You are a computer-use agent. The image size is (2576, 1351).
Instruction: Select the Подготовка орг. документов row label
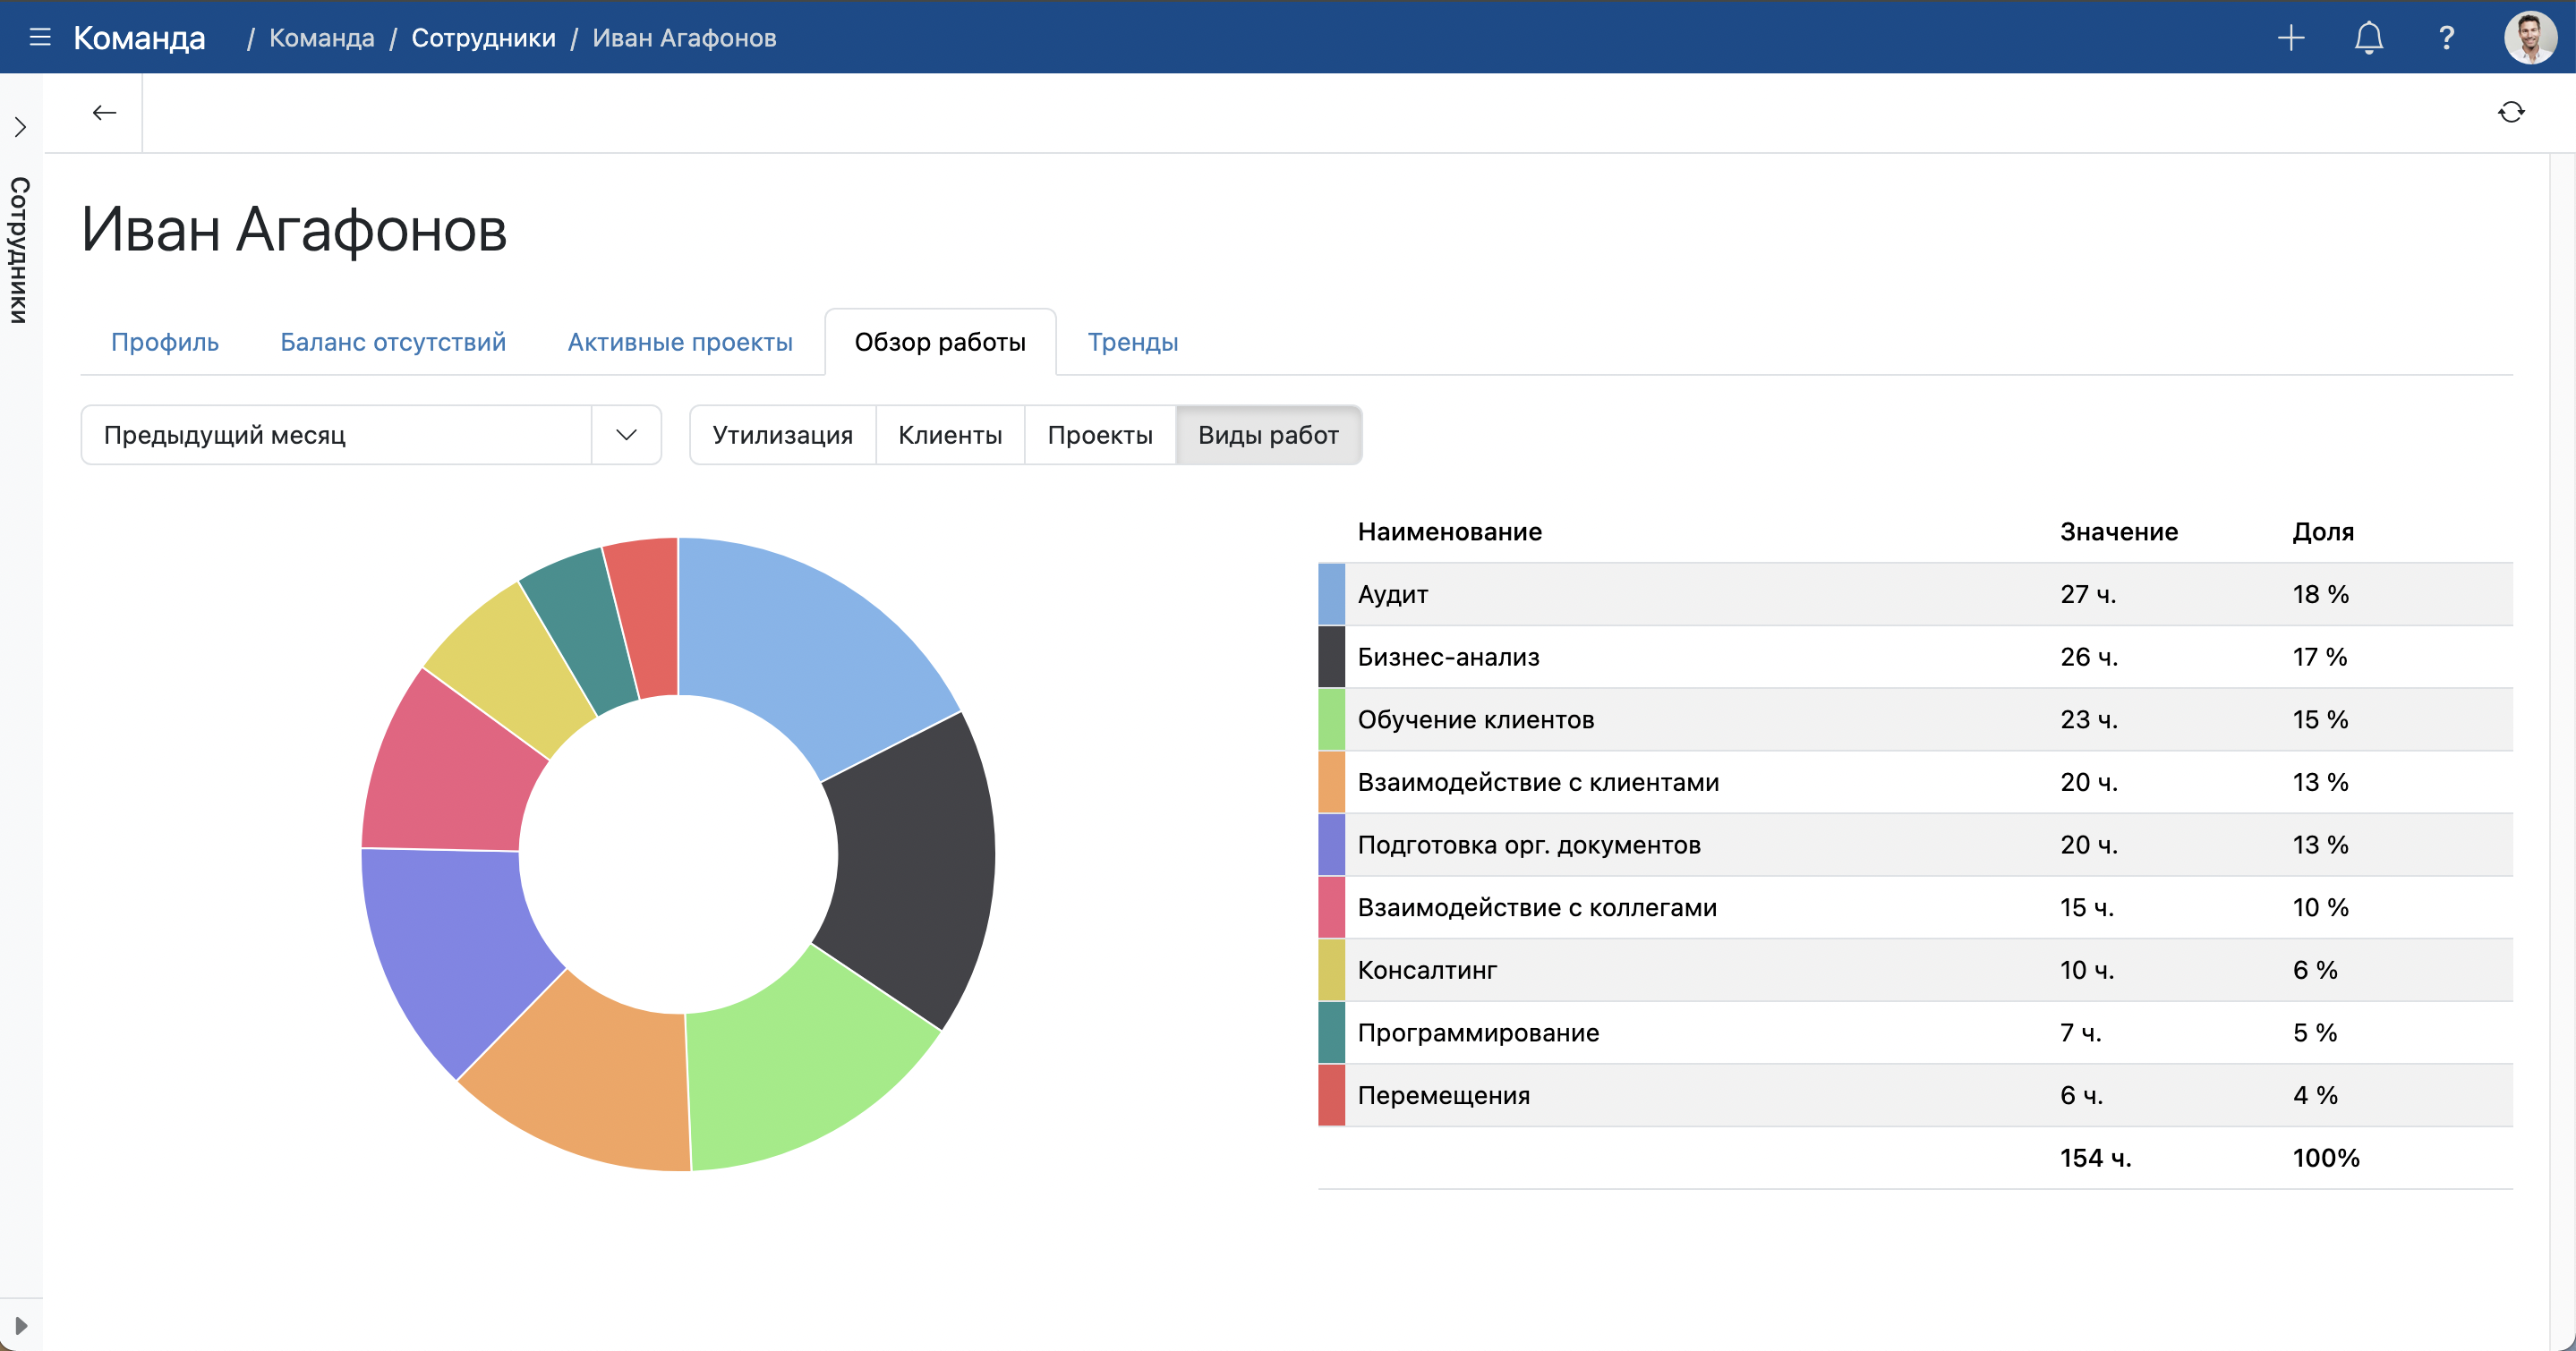[1528, 845]
